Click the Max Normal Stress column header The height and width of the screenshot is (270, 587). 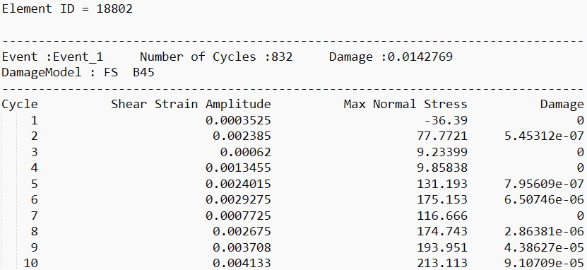click(x=405, y=104)
